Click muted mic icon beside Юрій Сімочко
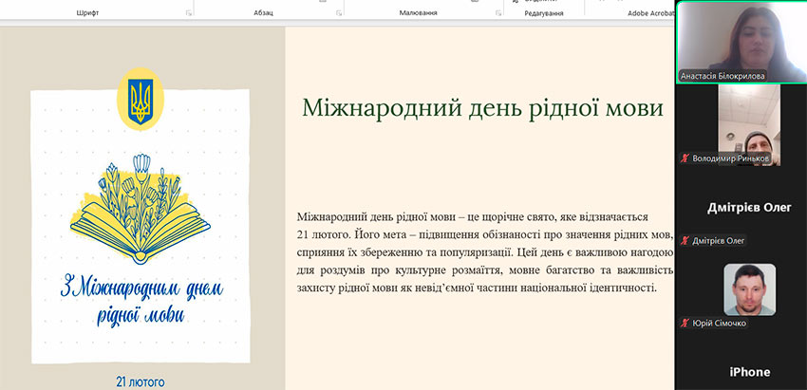The height and width of the screenshot is (390, 807). 685,324
